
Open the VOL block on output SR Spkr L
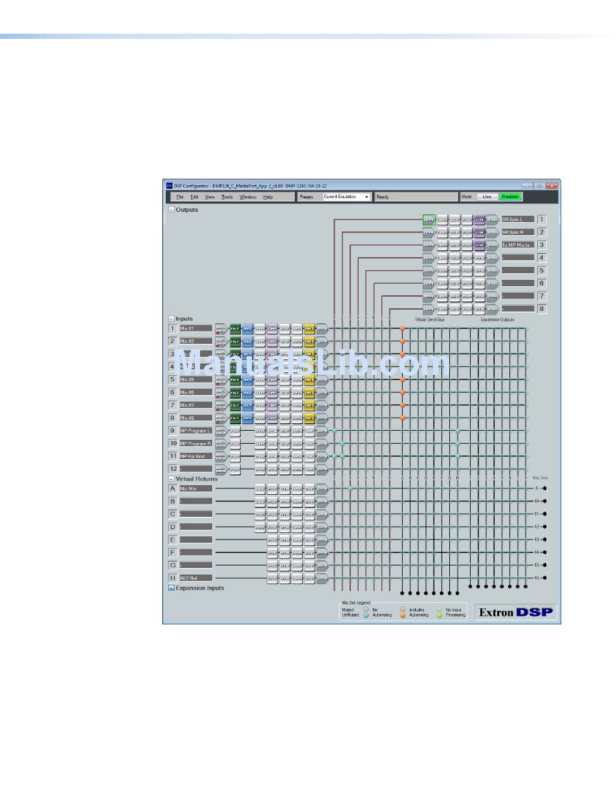[x=492, y=220]
